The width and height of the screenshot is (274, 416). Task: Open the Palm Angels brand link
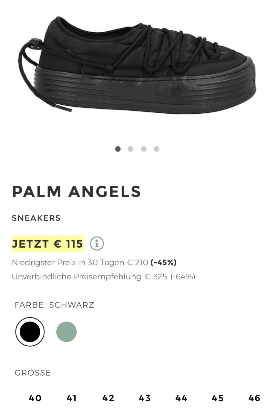pyautogui.click(x=76, y=192)
